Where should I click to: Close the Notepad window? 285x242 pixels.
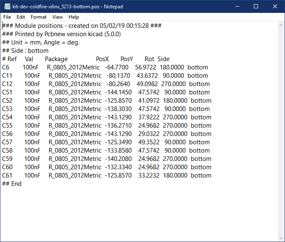275,6
